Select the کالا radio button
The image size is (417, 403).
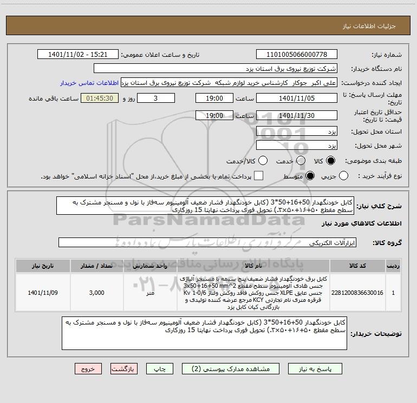point(330,161)
